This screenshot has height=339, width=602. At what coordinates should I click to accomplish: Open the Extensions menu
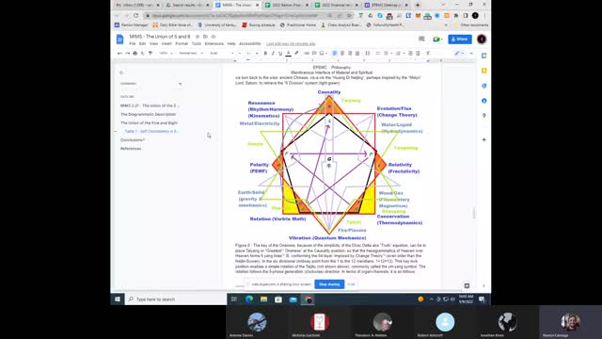click(x=214, y=44)
